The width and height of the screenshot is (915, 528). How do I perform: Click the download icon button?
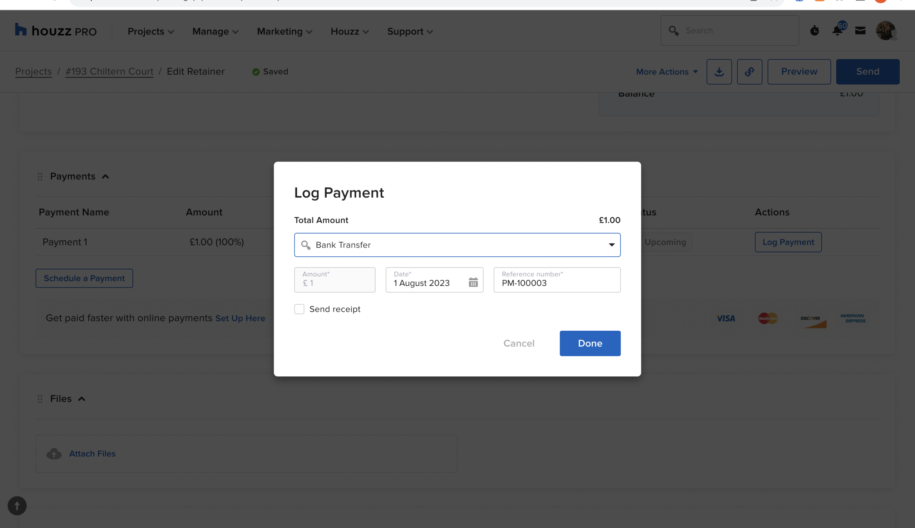[x=719, y=72]
